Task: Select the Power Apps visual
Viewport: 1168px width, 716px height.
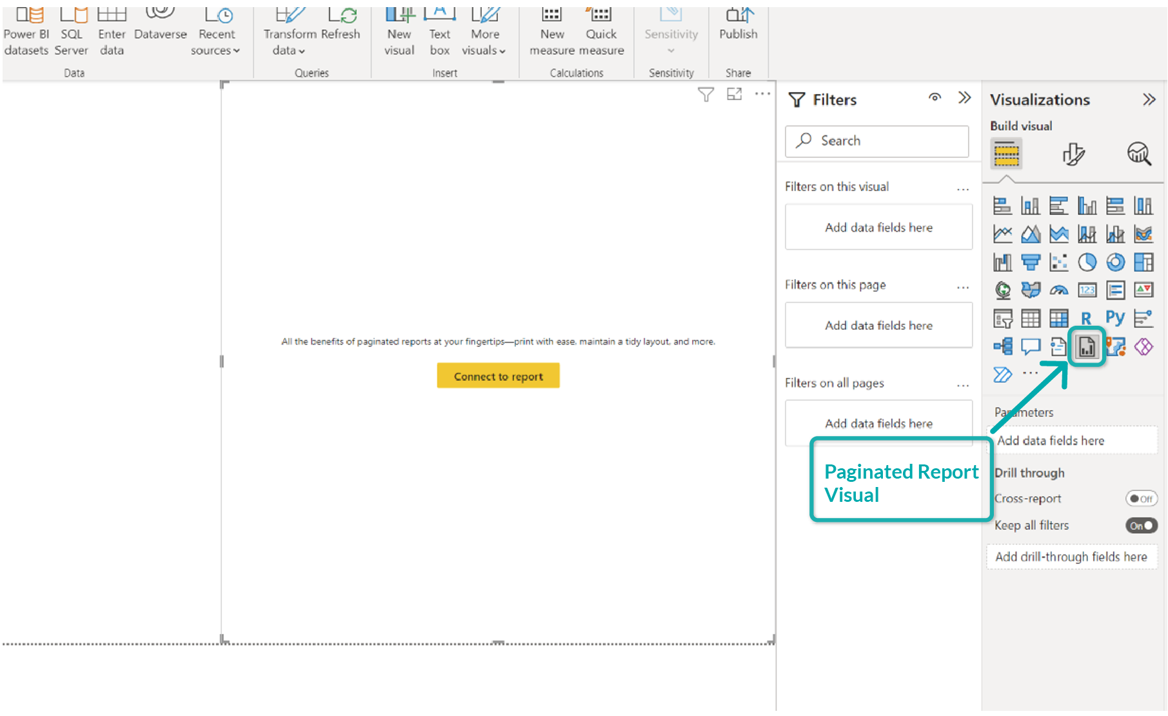Action: (1144, 347)
